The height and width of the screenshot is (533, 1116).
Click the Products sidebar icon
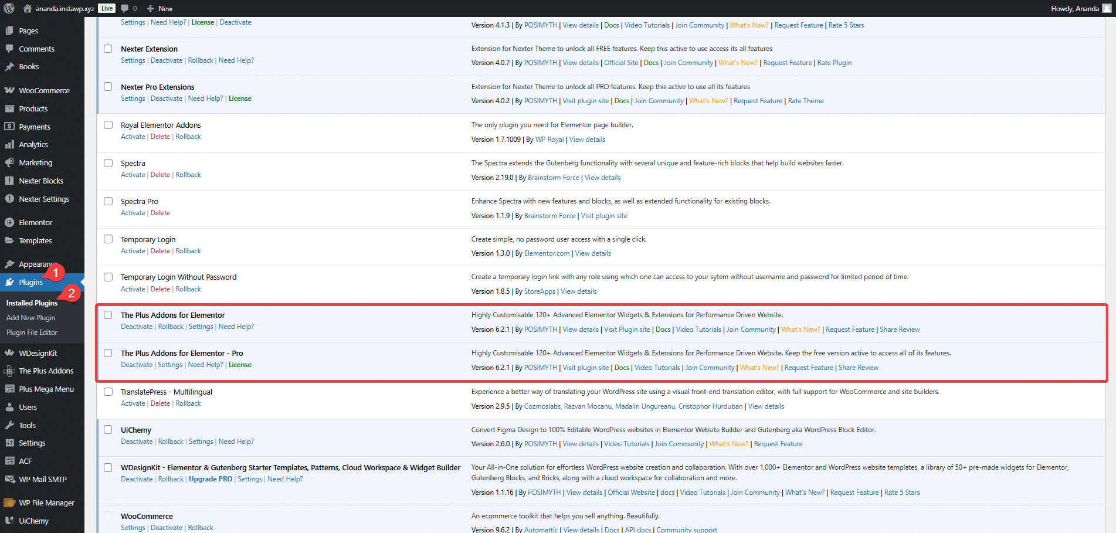9,108
